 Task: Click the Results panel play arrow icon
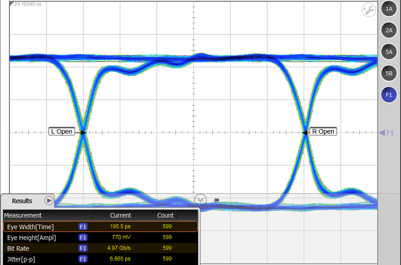pyautogui.click(x=49, y=200)
